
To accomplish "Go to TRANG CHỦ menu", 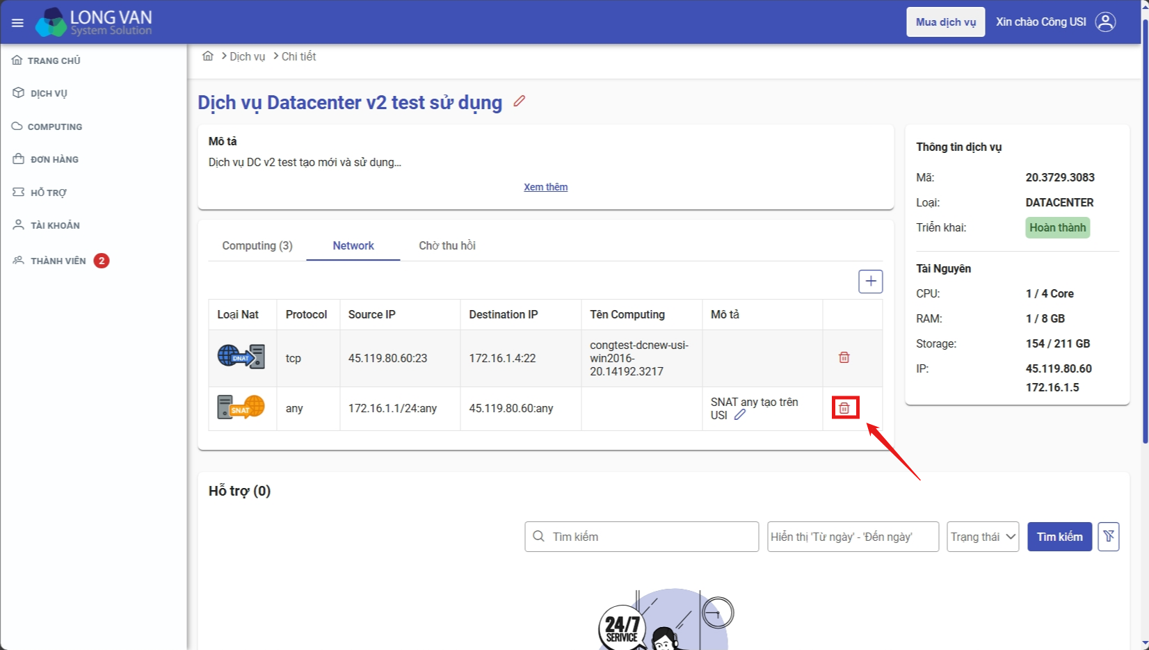I will 54,60.
